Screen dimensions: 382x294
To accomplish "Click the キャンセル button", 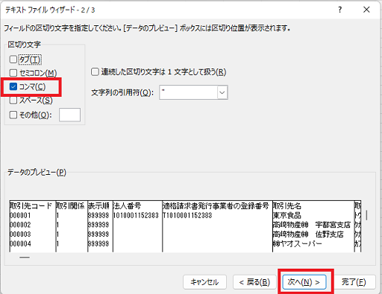I will [x=204, y=282].
